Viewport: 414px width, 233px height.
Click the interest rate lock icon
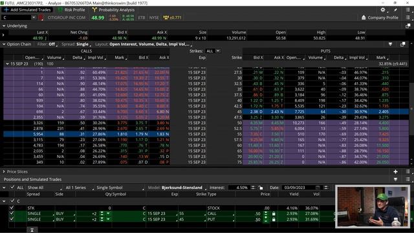click(261, 188)
